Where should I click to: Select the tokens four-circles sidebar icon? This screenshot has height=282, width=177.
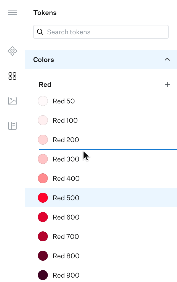click(12, 76)
